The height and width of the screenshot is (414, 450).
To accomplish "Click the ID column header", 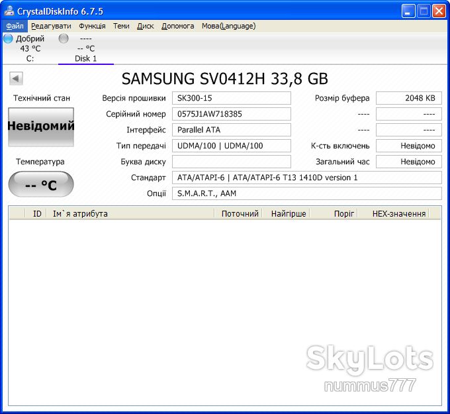I will click(36, 214).
